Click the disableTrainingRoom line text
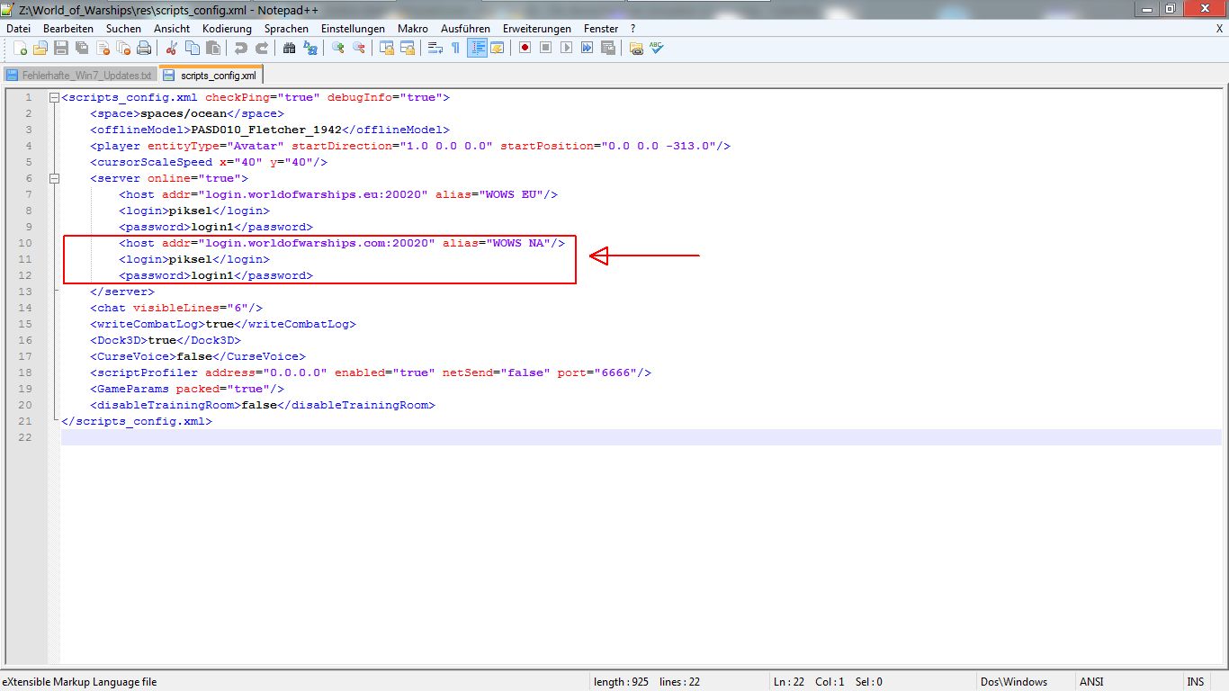The image size is (1229, 691). coord(263,405)
